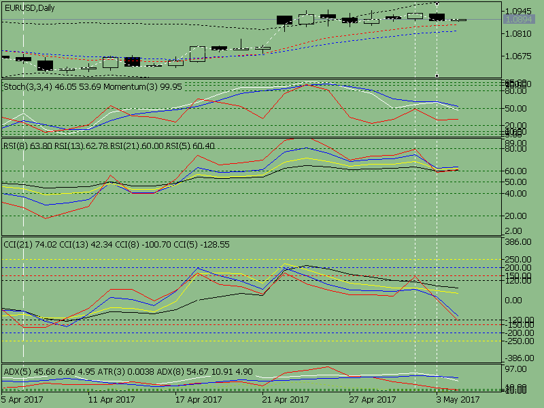Click the 5 Apr 2017 date label

pyautogui.click(x=22, y=400)
